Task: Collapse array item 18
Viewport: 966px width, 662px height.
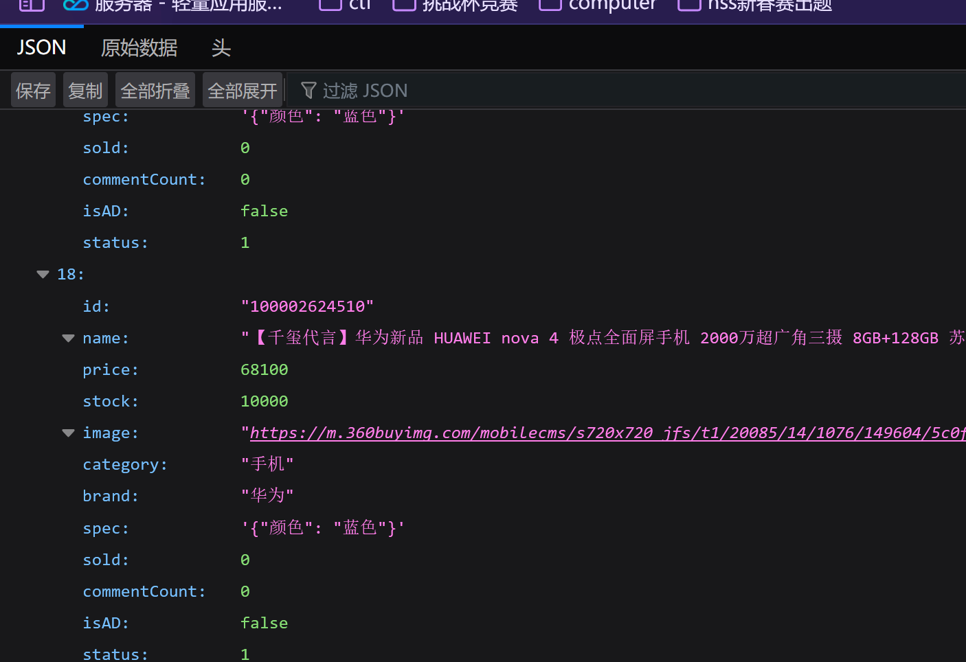Action: tap(43, 275)
